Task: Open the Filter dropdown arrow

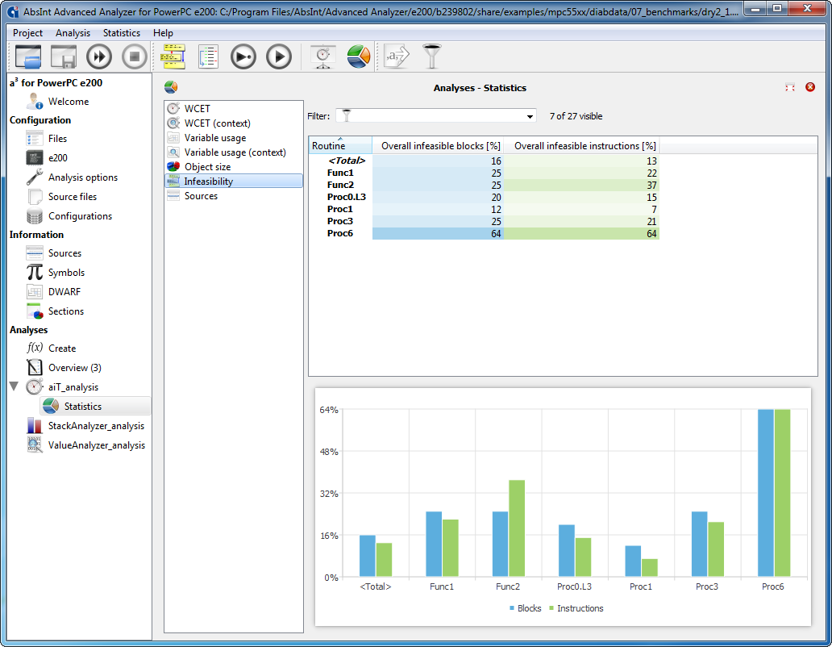Action: 530,116
